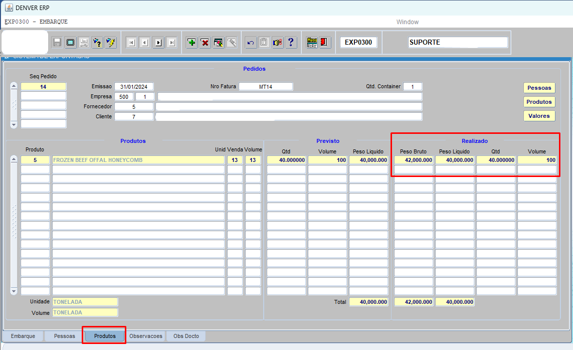Click the clear record eraser-window icon
The height and width of the screenshot is (350, 573).
click(219, 43)
